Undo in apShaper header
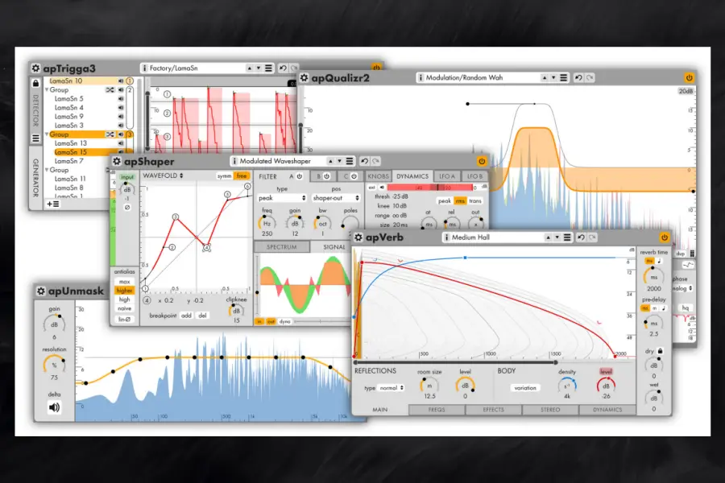Viewport: 725px width, 483px height. 364,161
